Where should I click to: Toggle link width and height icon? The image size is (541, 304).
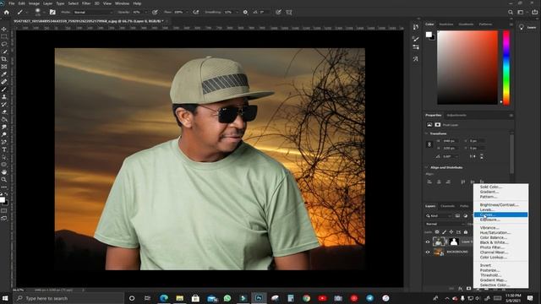coord(429,144)
